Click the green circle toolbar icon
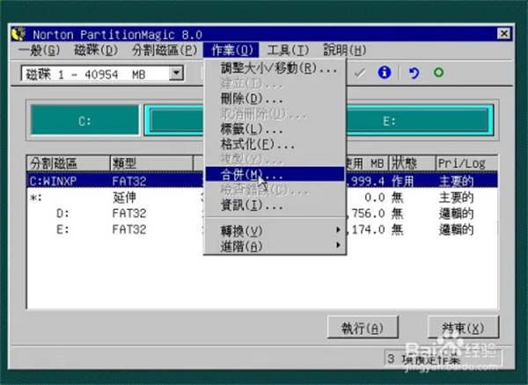The image size is (528, 385). click(x=438, y=72)
